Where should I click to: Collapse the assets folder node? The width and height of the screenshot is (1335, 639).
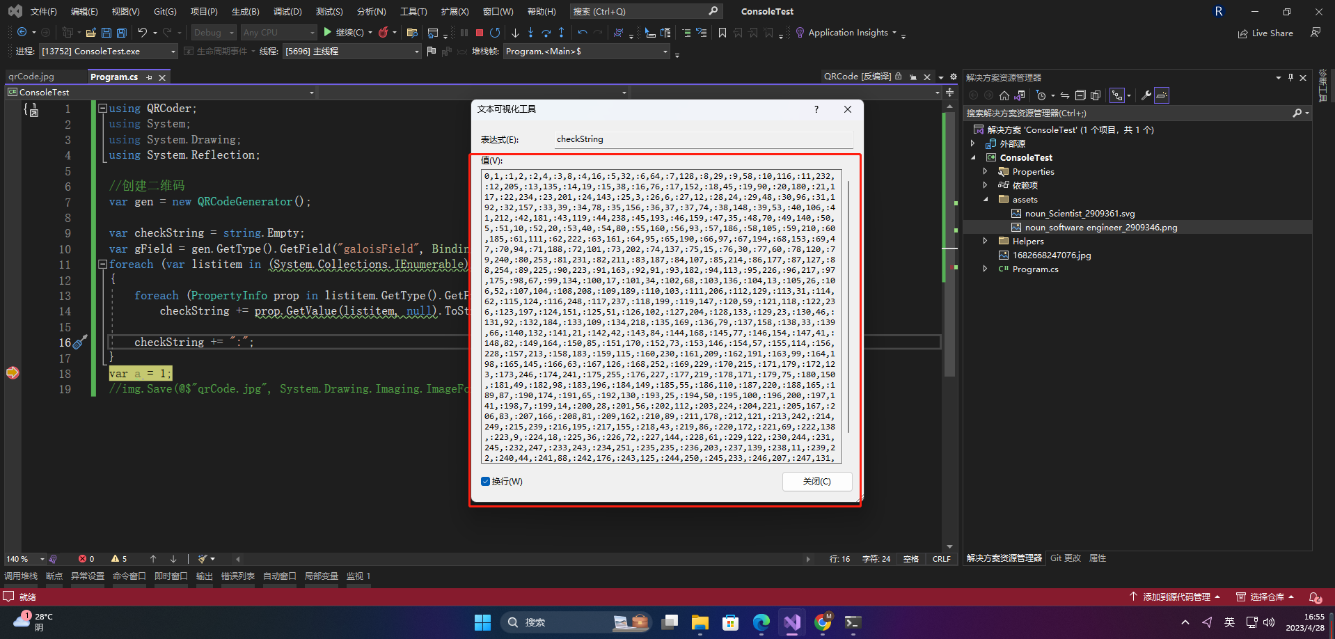tap(985, 199)
